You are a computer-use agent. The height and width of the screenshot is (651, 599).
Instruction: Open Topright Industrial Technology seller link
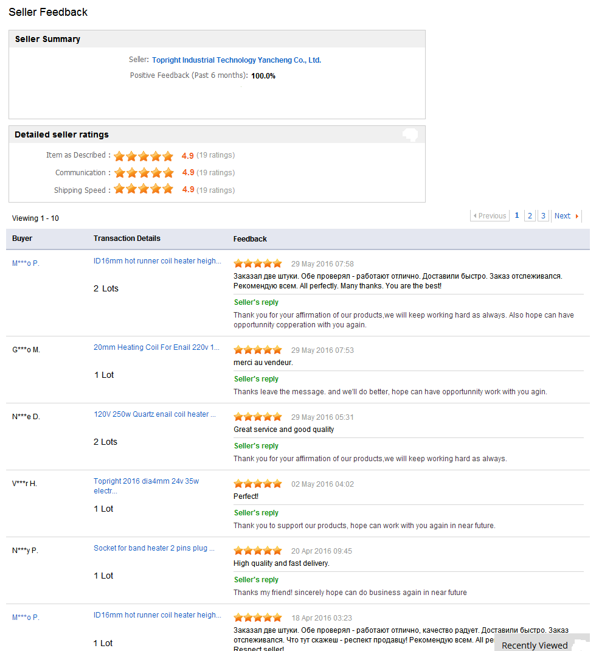(x=236, y=60)
